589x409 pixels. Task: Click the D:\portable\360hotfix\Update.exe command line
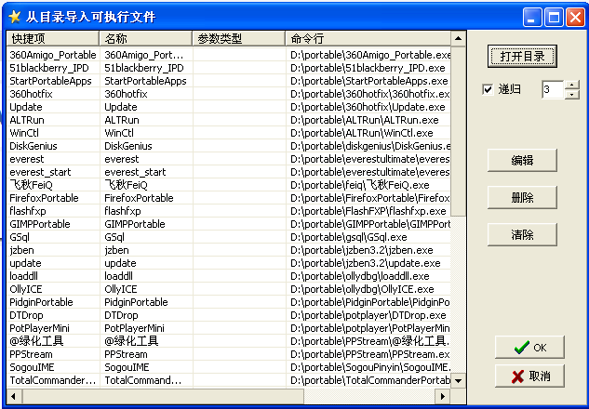pos(368,107)
